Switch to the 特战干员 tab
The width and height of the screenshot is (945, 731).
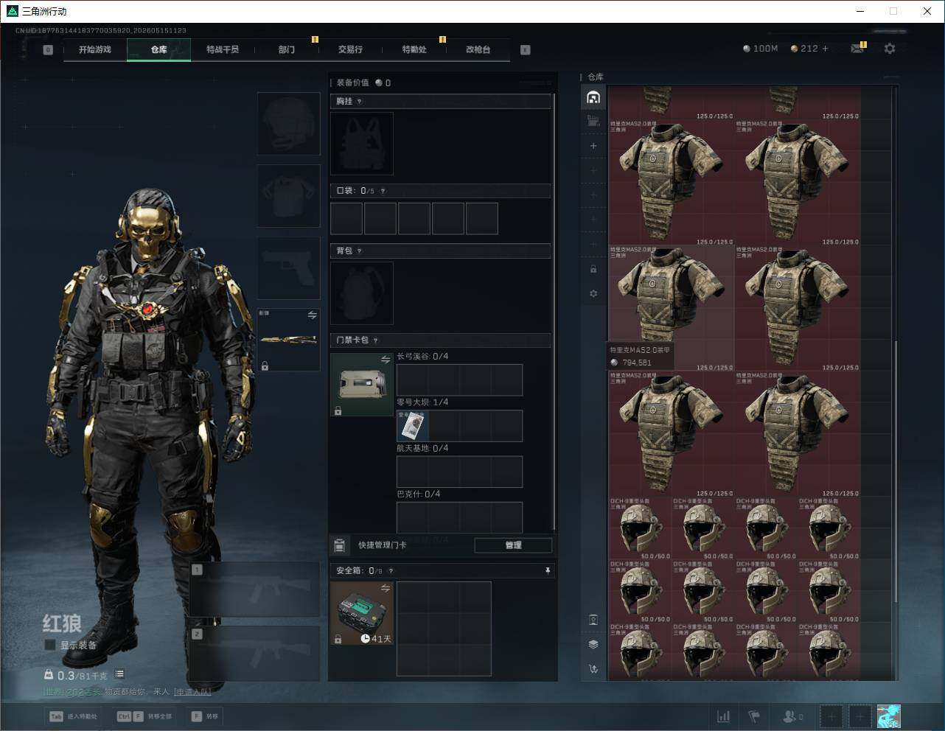click(223, 49)
